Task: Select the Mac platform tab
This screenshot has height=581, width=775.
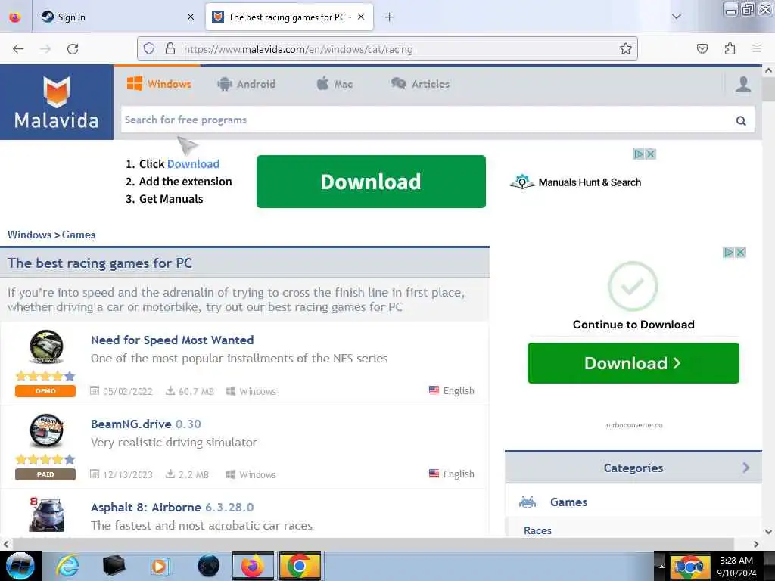Action: (335, 84)
